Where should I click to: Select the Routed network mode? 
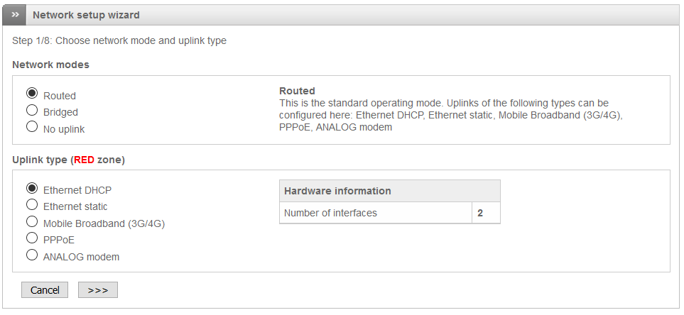(x=32, y=93)
